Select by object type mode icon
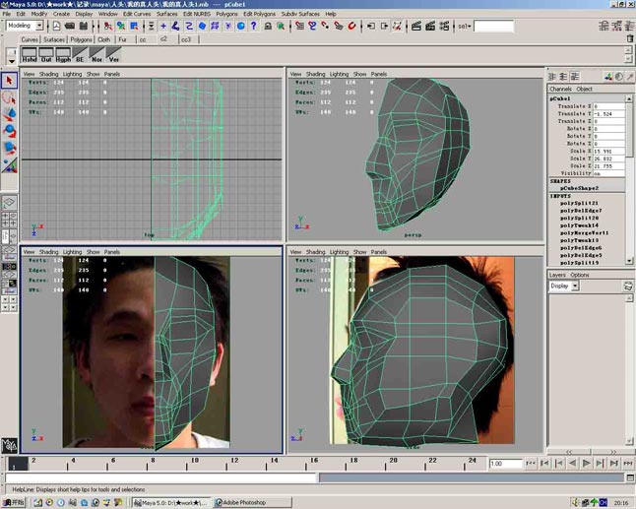 [121, 26]
